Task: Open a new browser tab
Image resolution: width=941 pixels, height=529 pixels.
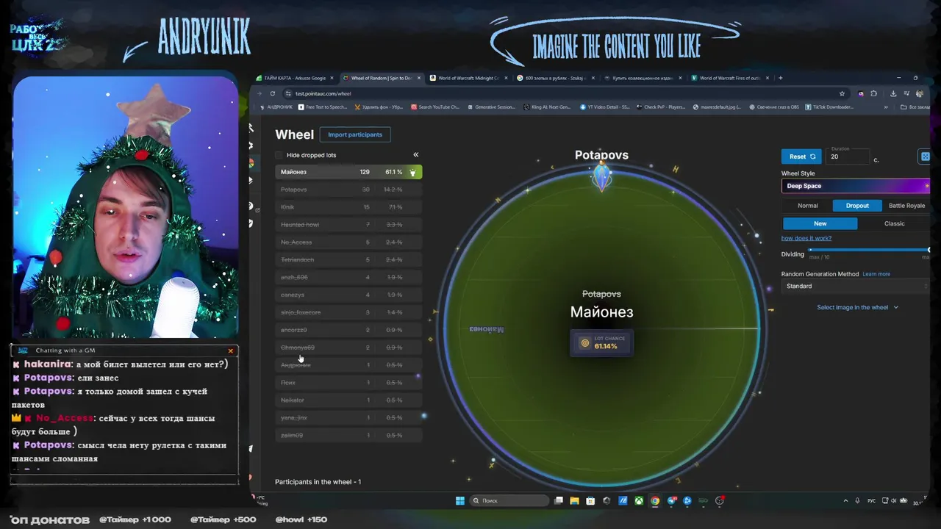Action: (x=781, y=78)
